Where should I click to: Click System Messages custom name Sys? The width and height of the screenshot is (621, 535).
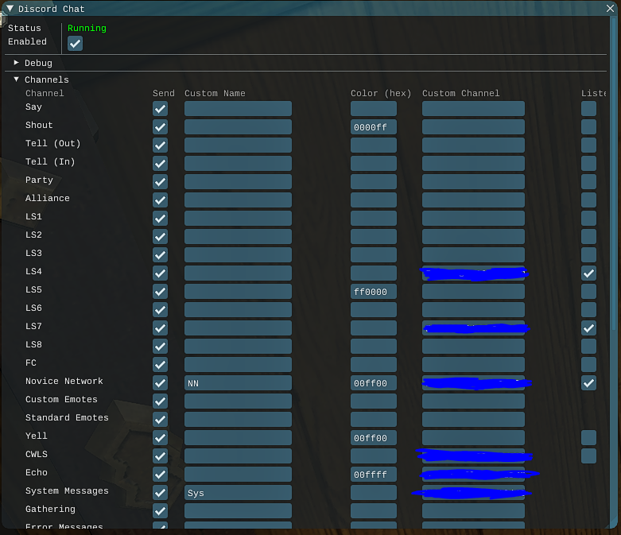[238, 493]
